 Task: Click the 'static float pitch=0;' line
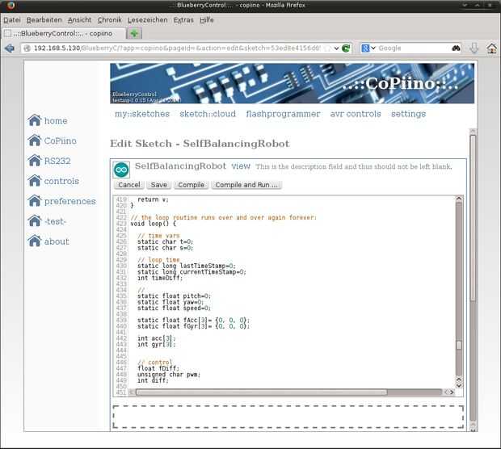tap(174, 296)
